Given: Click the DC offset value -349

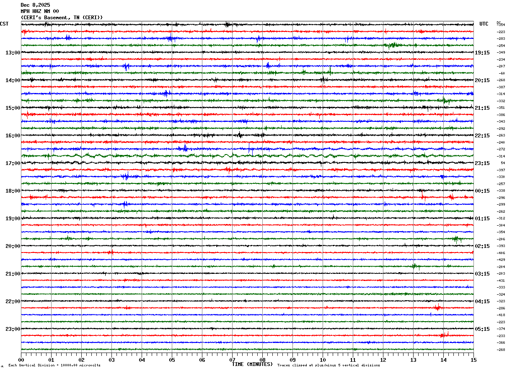Looking at the screenshot, I should (x=501, y=52).
